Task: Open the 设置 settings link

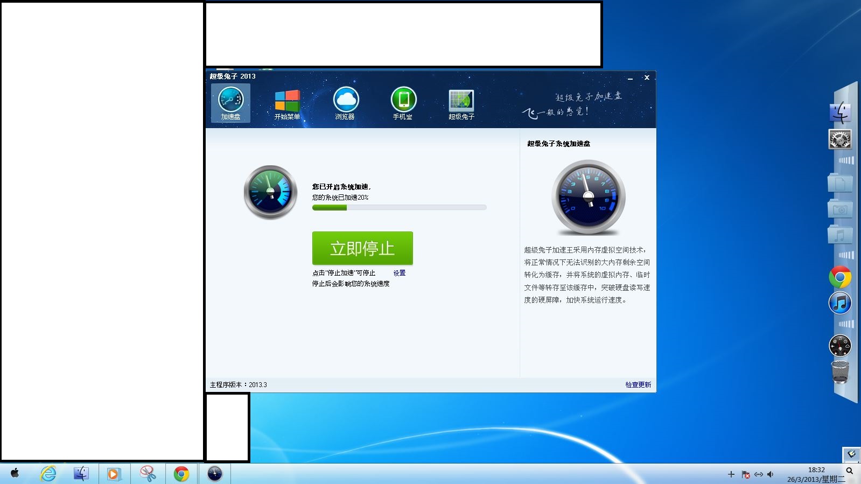Action: [x=399, y=273]
